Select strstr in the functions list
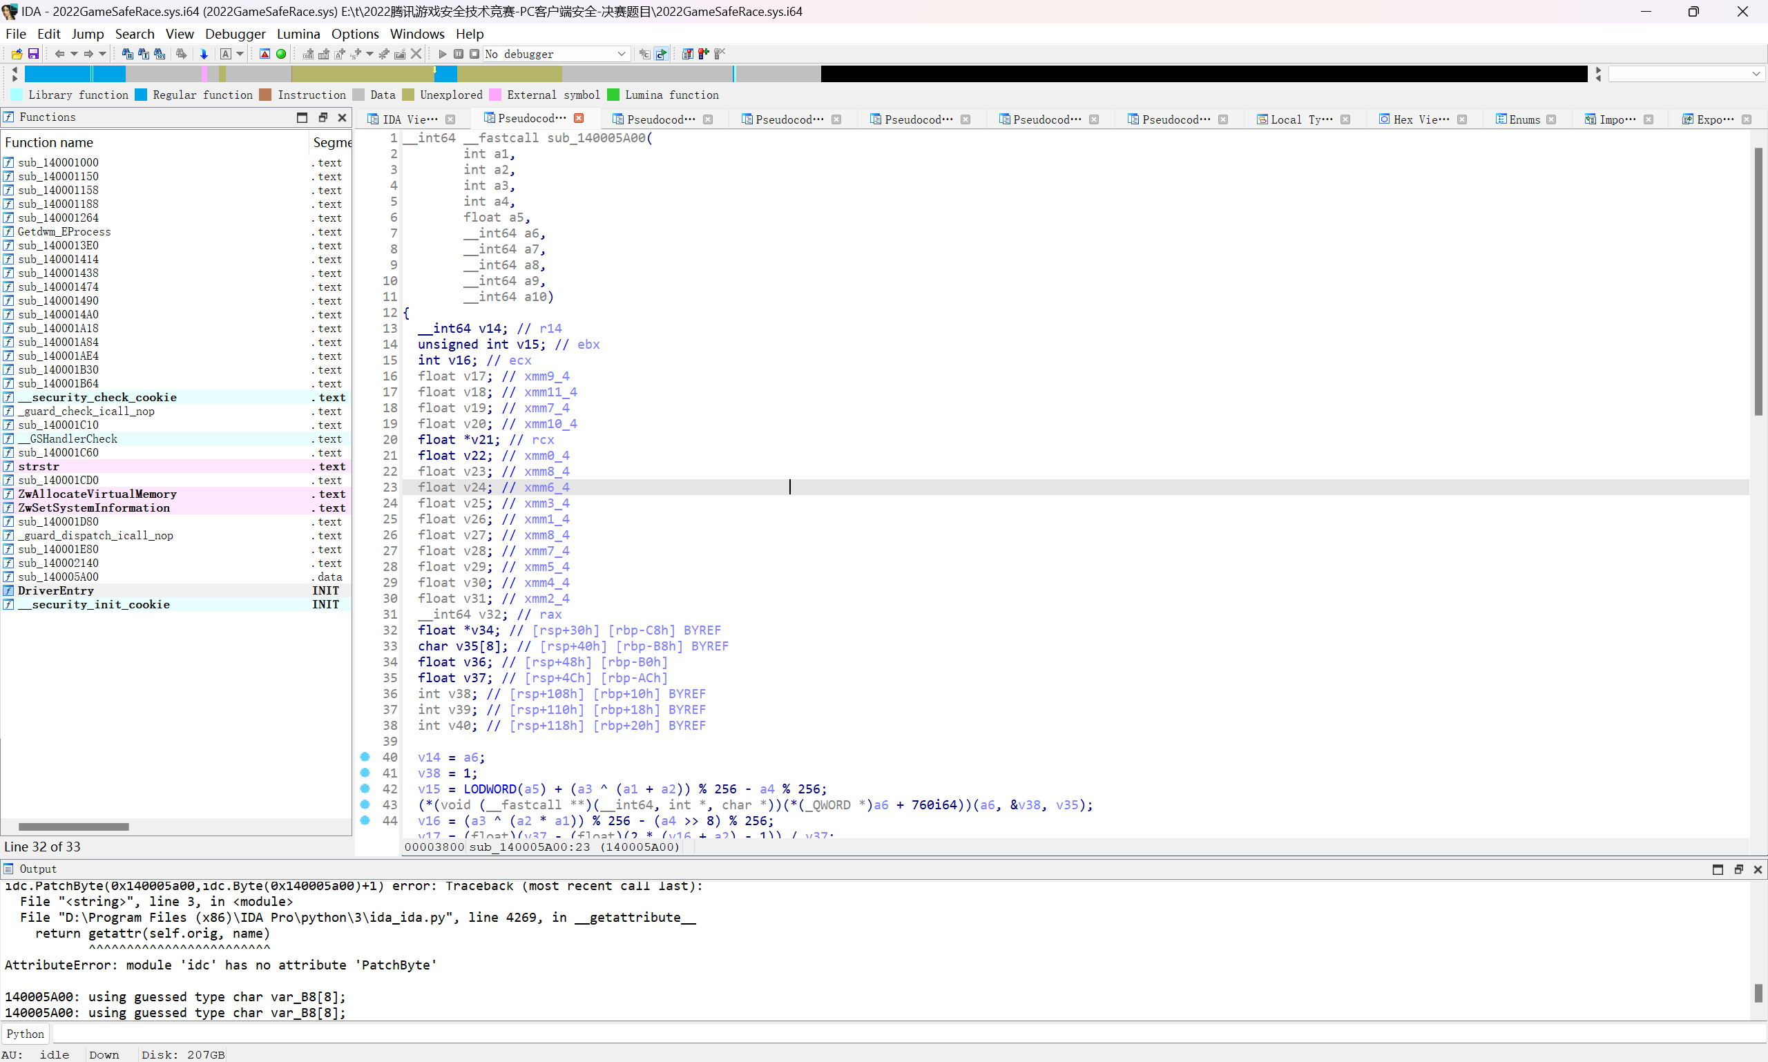Image resolution: width=1768 pixels, height=1062 pixels. coord(176,467)
